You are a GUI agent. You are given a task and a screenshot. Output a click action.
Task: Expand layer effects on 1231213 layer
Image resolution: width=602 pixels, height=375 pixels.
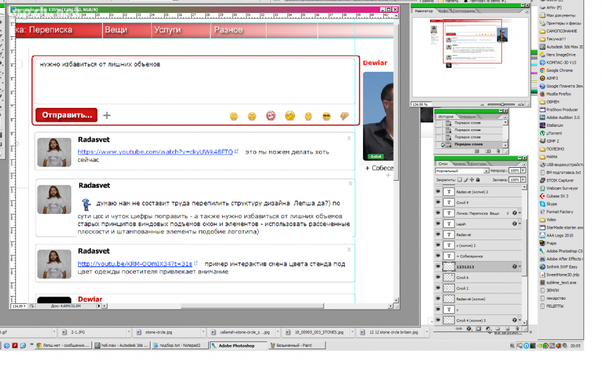pyautogui.click(x=520, y=267)
